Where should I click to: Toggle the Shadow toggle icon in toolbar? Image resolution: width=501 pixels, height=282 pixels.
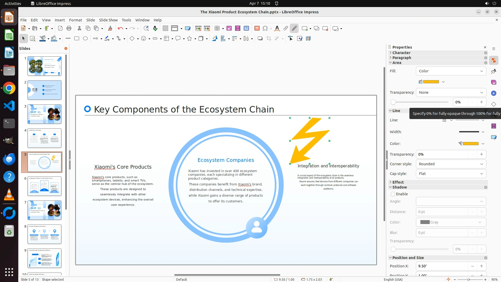point(260,39)
